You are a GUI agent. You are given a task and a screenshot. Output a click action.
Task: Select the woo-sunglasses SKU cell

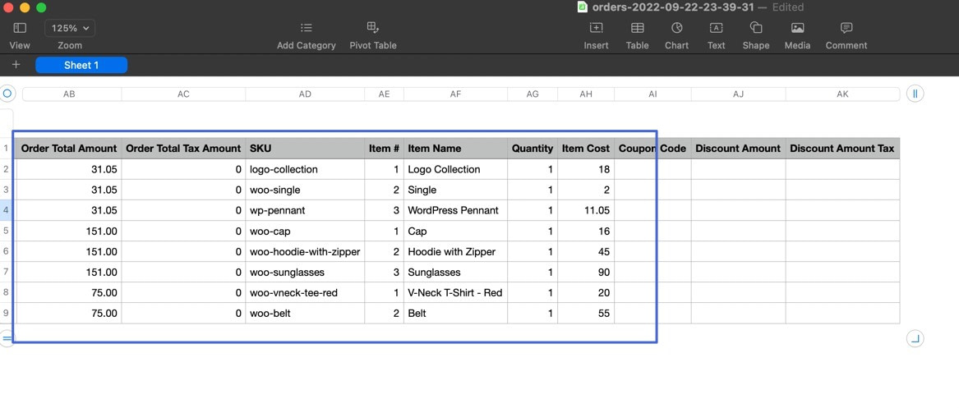(305, 273)
